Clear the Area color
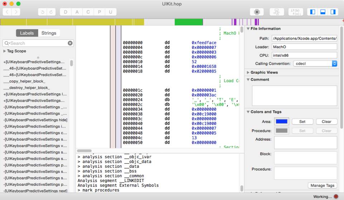Image resolution: width=344 pixels, height=200 pixels. coord(326,121)
